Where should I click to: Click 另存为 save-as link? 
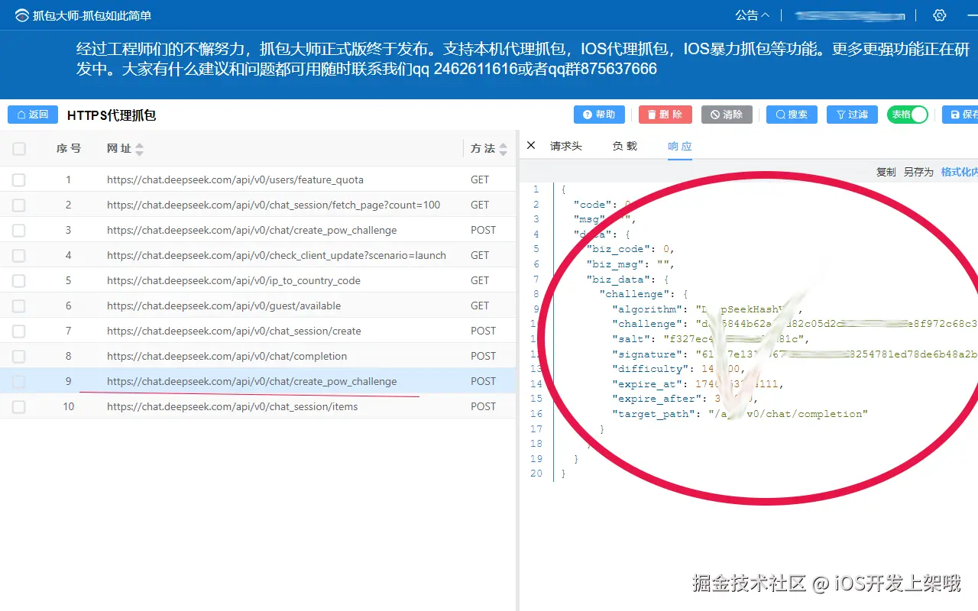918,172
